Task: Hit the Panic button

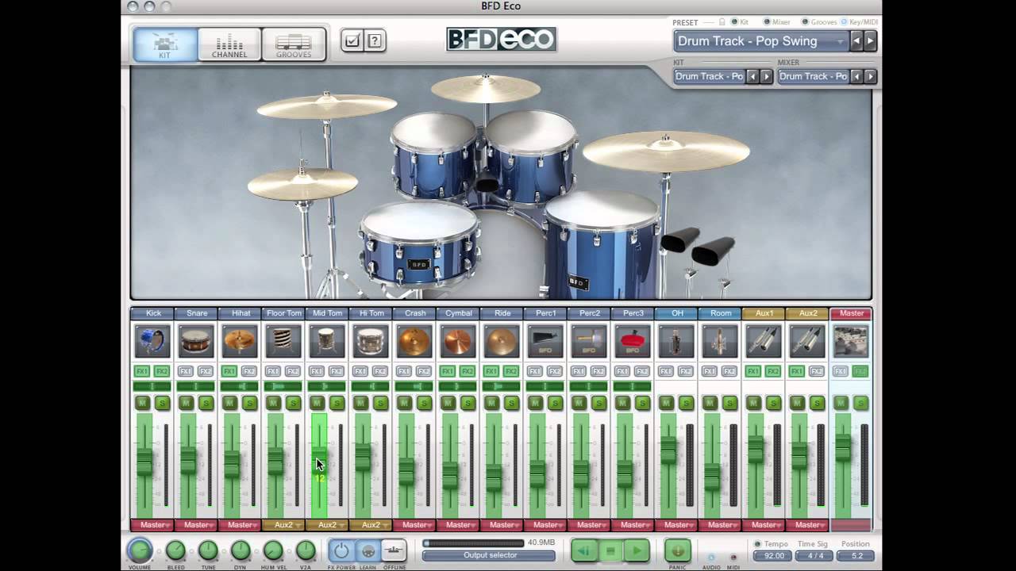Action: pyautogui.click(x=677, y=550)
